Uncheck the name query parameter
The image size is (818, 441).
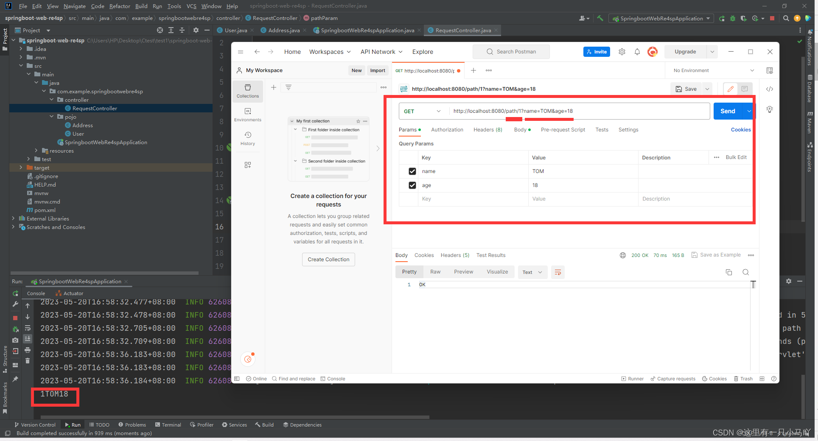coord(412,171)
